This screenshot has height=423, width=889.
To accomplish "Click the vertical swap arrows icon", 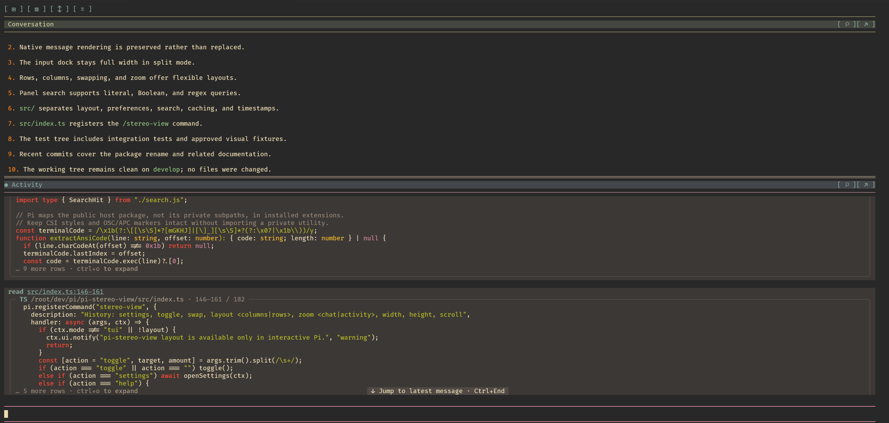I will click(59, 9).
